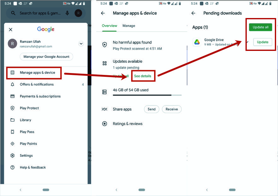
Task: Tap the Share apps icon
Action: (x=104, y=109)
